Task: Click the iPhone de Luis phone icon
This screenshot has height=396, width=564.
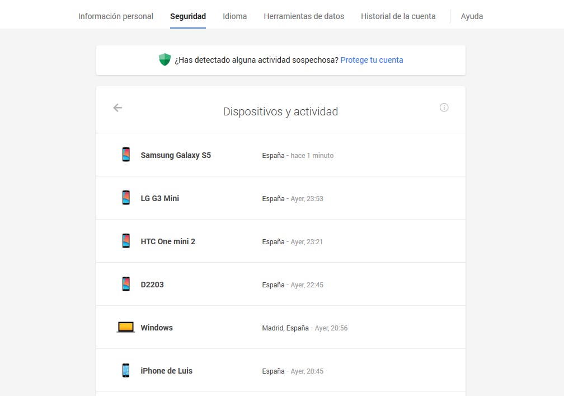Action: pyautogui.click(x=126, y=371)
